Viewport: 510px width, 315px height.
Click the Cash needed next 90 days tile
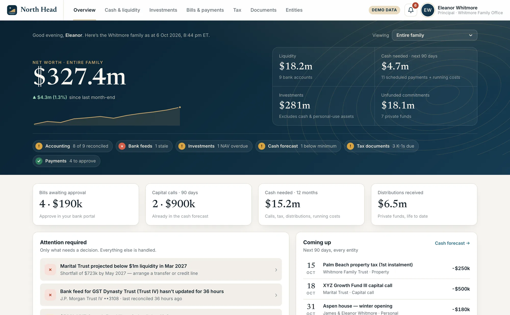click(x=426, y=67)
